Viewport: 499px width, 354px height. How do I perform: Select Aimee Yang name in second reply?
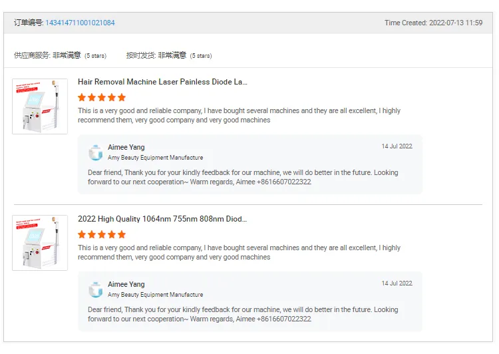(x=126, y=284)
